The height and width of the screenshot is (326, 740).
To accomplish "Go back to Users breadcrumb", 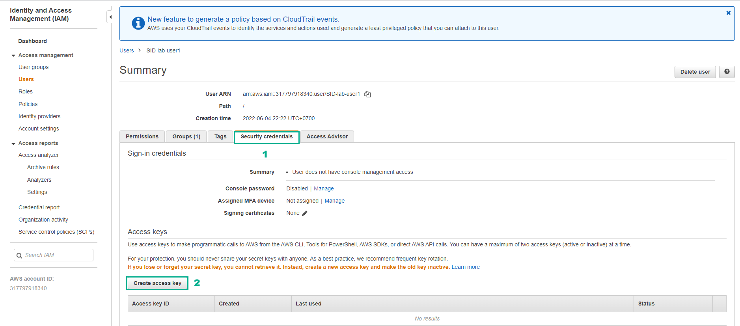I will 127,50.
